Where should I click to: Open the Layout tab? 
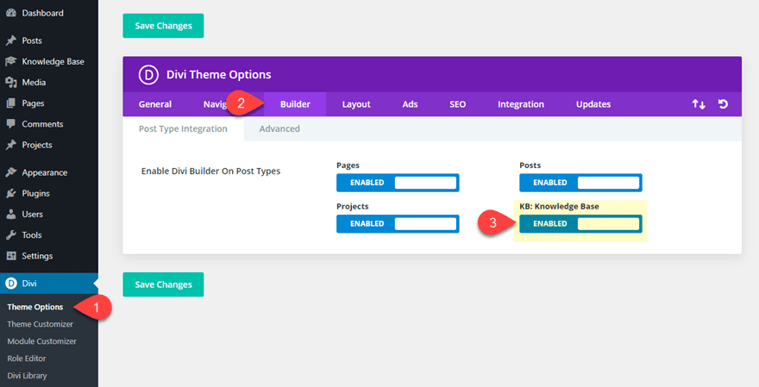pos(356,104)
